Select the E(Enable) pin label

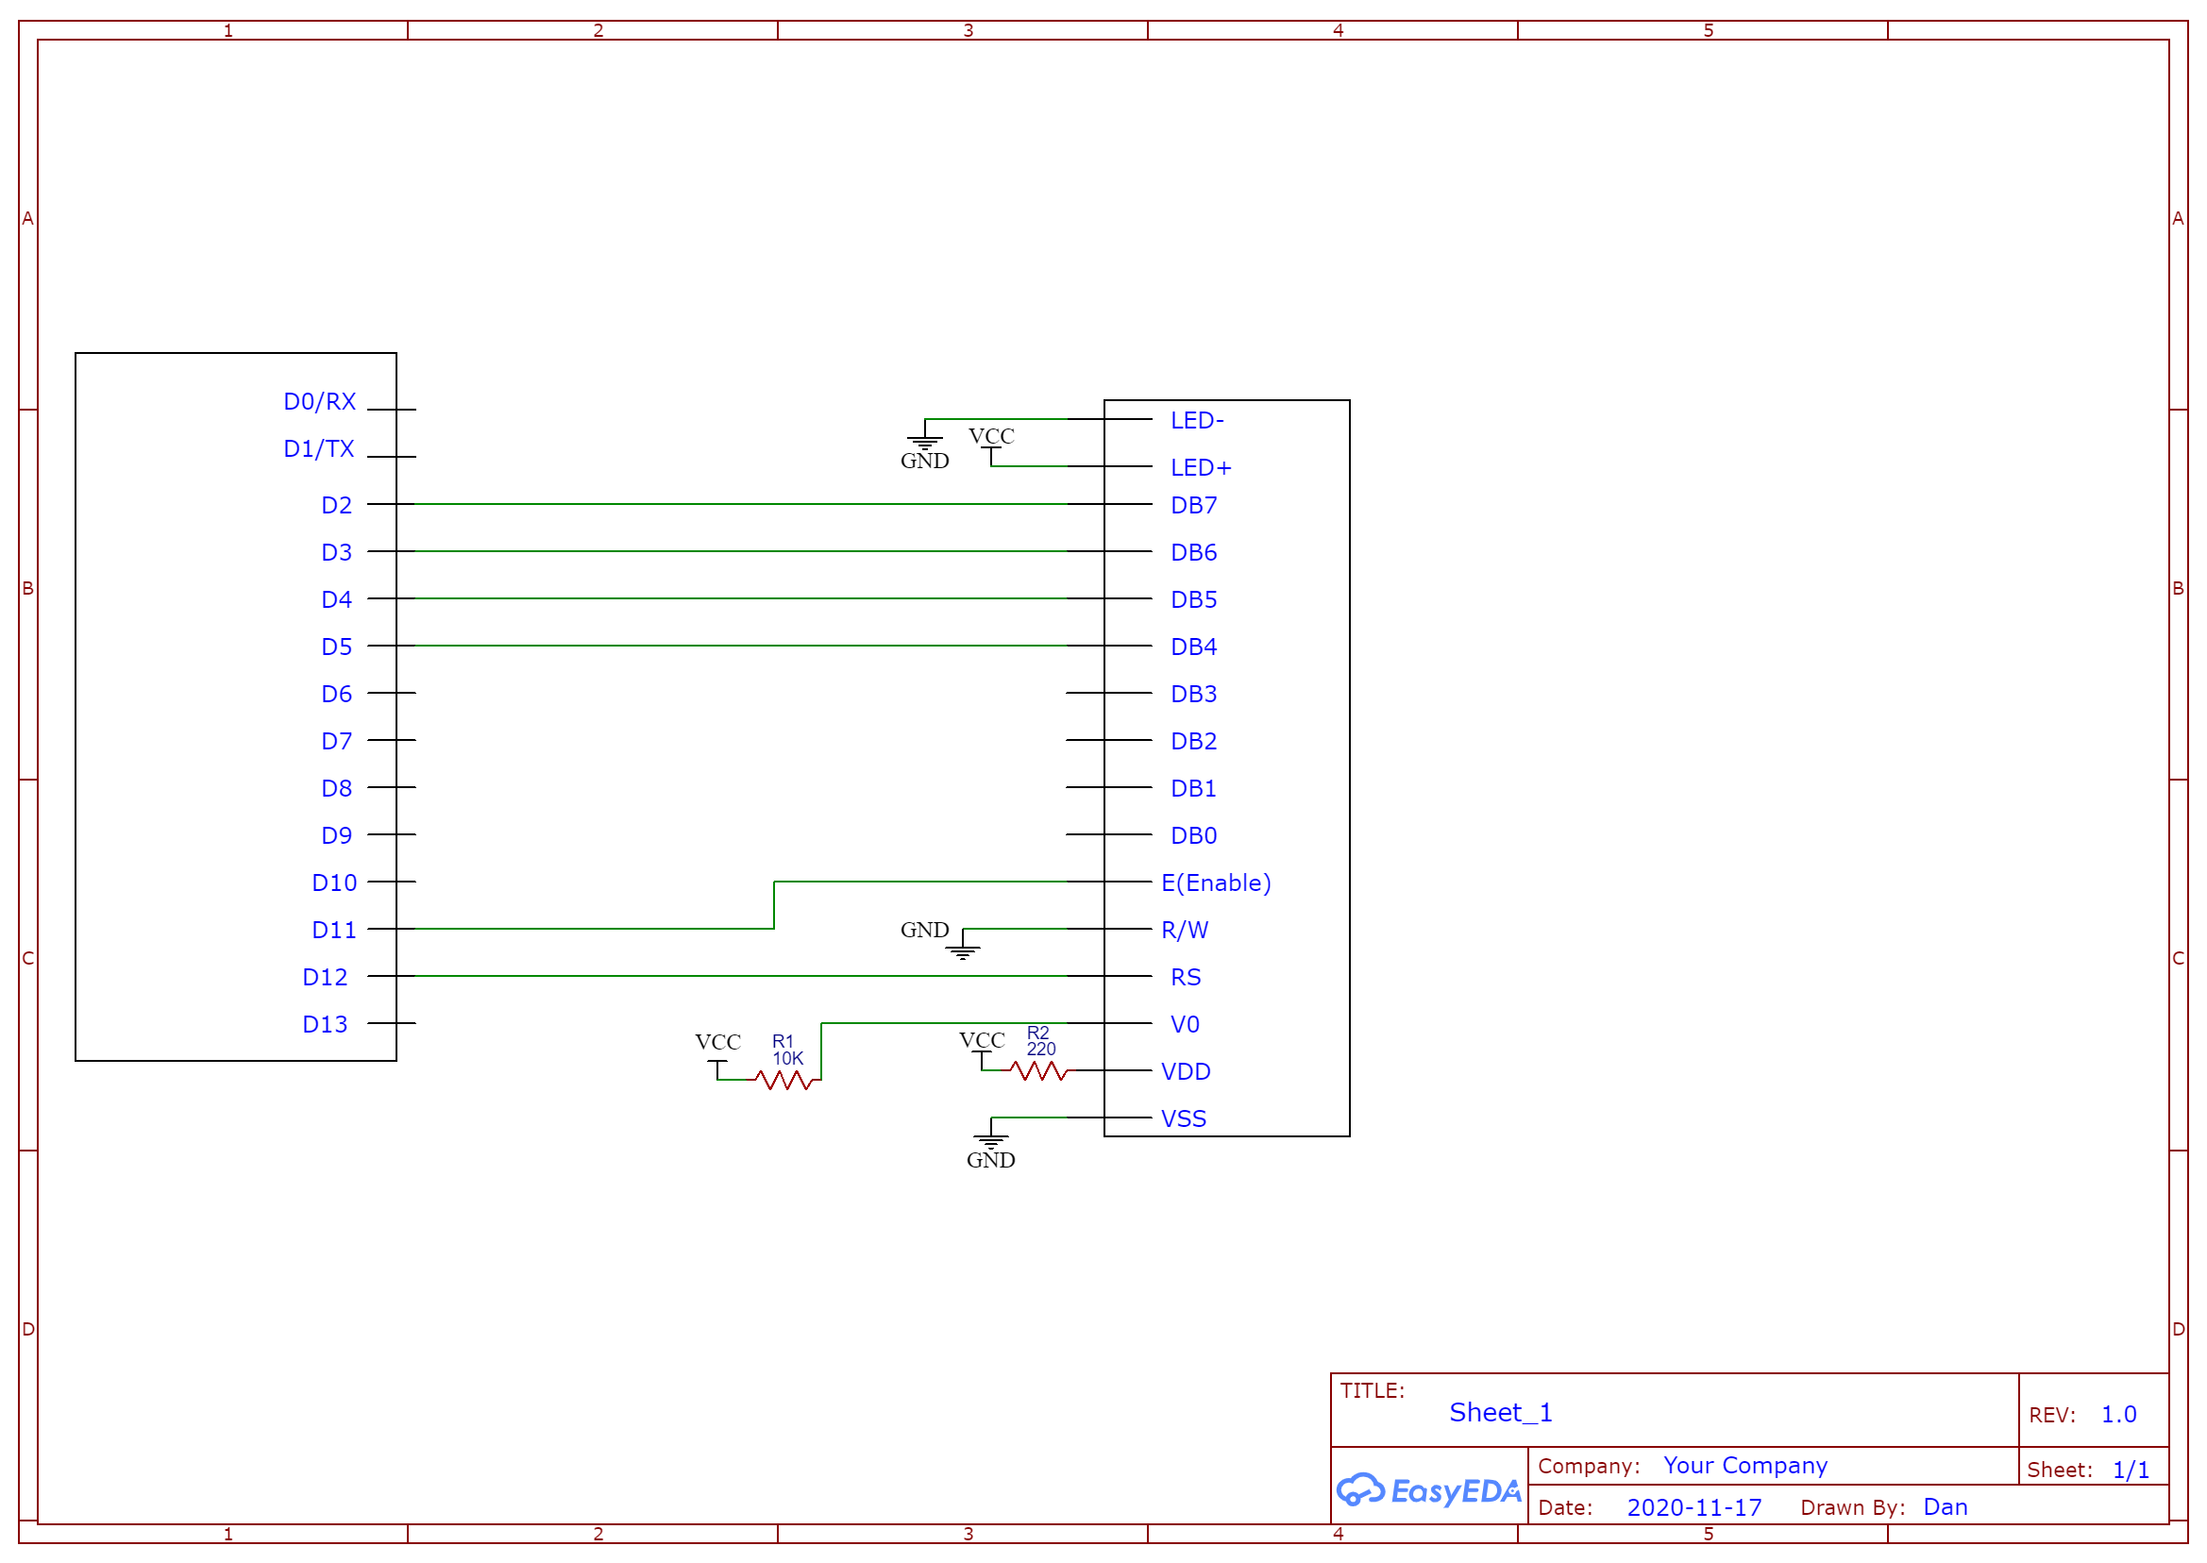pyautogui.click(x=1215, y=883)
